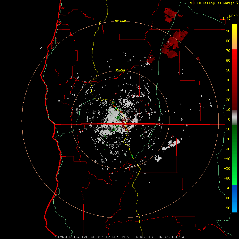Click the -60 value on velocity scale
Viewport: 239px width, 239px height.
tap(227, 178)
